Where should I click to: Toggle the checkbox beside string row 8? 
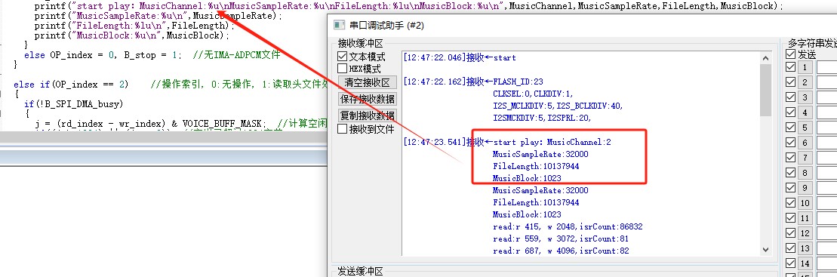(x=790, y=173)
